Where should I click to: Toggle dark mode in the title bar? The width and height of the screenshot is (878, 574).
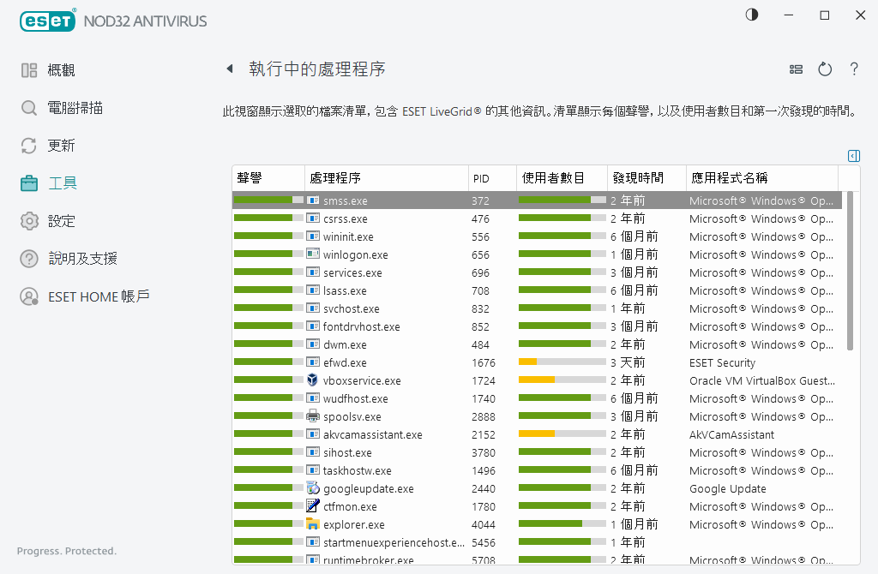tap(751, 15)
